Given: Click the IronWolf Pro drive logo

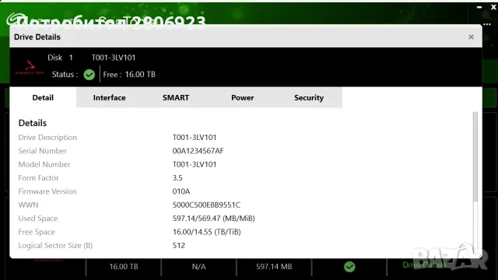Looking at the screenshot, I should pos(30,68).
